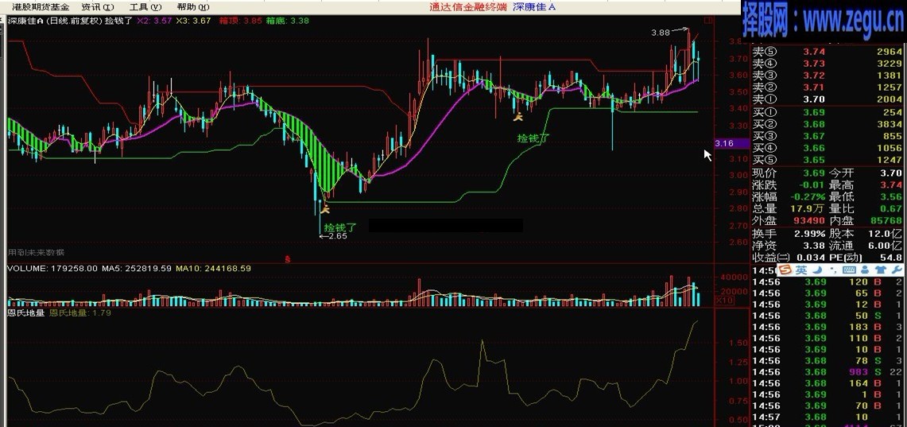The image size is (907, 427).
Task: Open the 港股期货基金 menu
Action: point(41,7)
